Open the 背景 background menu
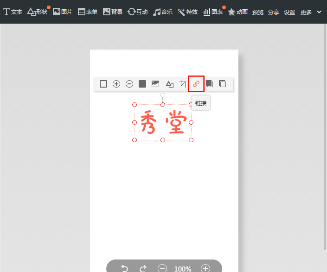 113,12
